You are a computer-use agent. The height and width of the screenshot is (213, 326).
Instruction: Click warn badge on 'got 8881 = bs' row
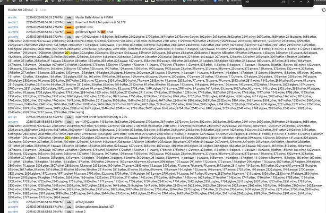[69, 27]
